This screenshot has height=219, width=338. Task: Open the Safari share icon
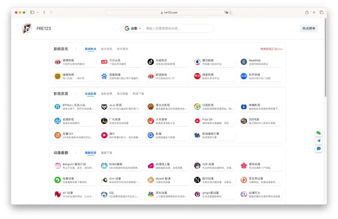click(x=306, y=12)
